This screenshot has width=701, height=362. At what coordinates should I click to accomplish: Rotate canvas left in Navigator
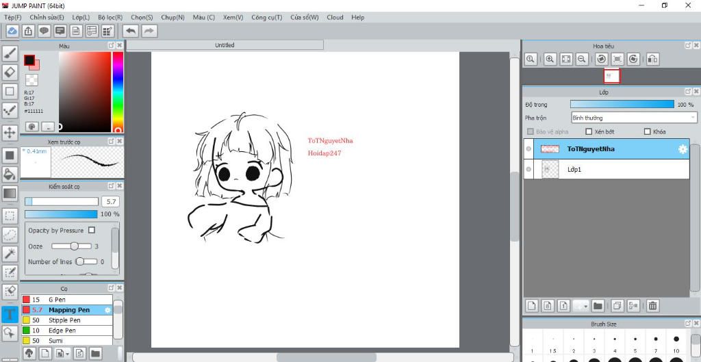pyautogui.click(x=602, y=59)
